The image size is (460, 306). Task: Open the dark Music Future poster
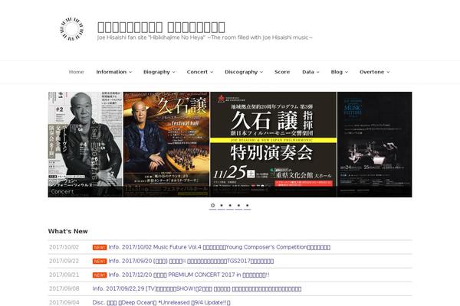coord(375,145)
